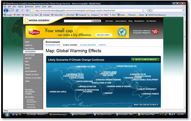Select the Habitats tab
This screenshot has width=191, height=121.
[x=102, y=45]
